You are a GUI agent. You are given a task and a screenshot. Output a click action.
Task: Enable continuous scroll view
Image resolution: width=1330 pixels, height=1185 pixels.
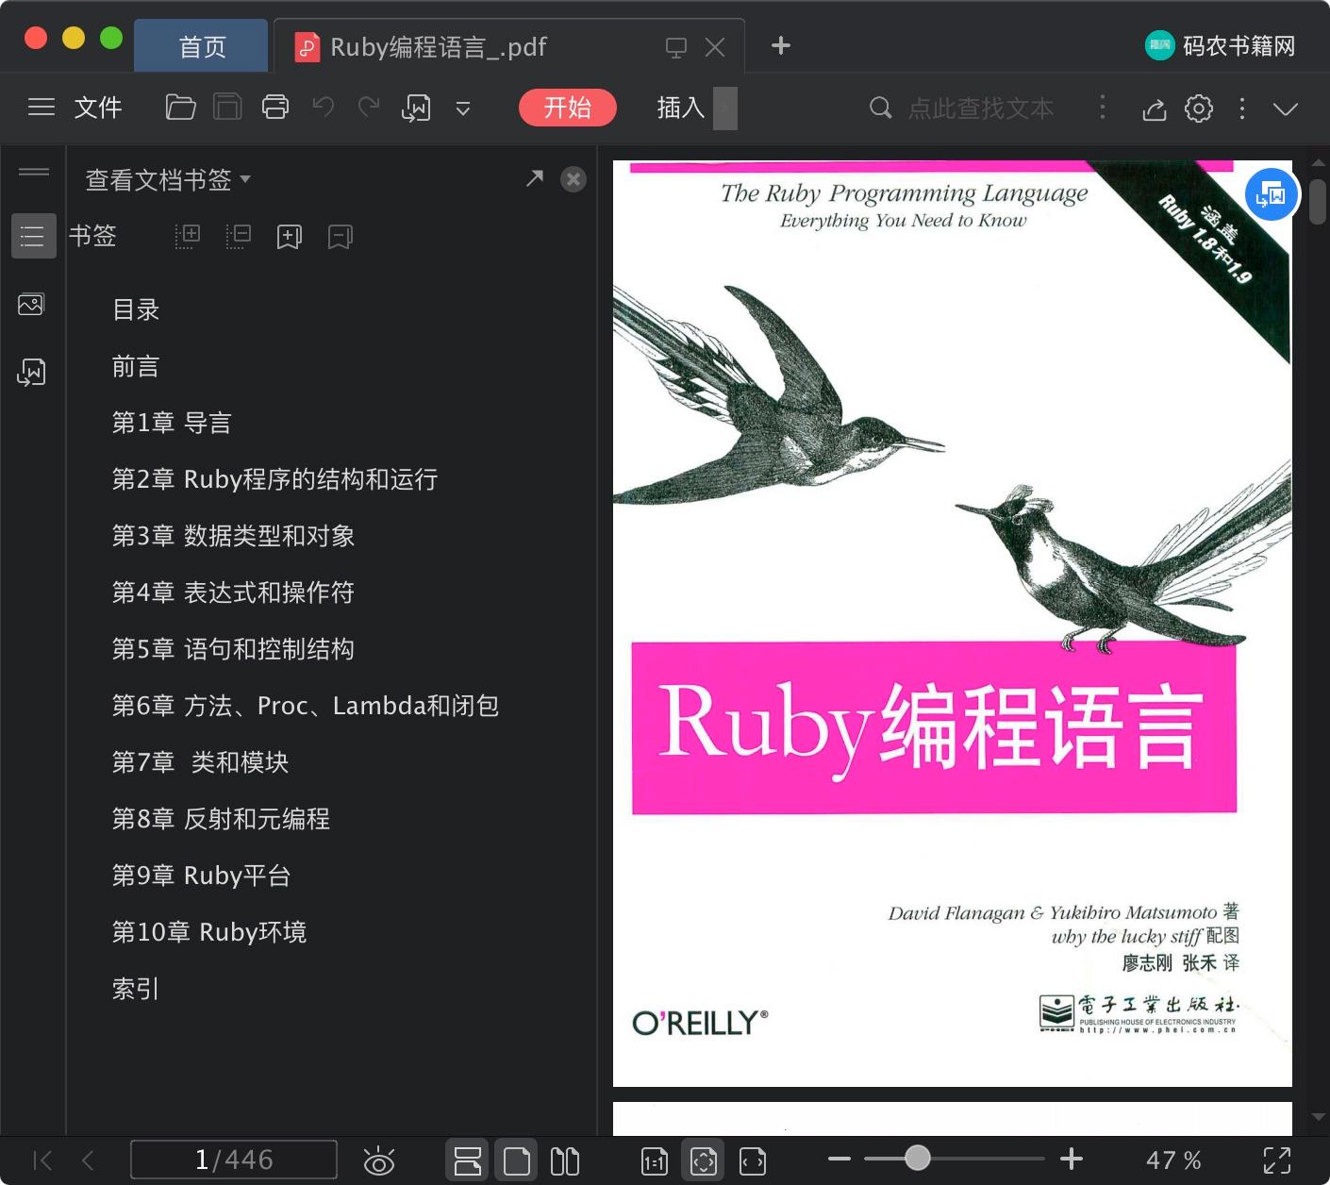click(x=468, y=1160)
